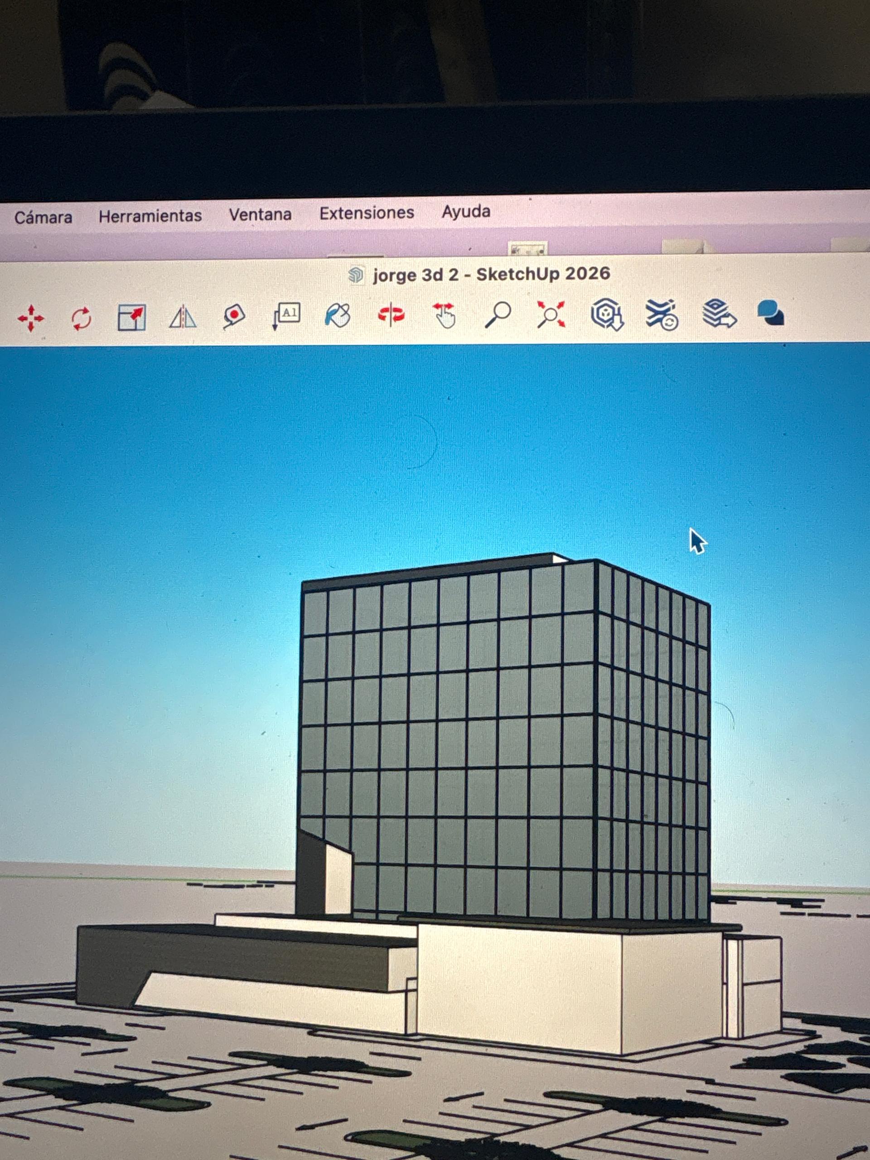Open the Herramientas menu
The image size is (870, 1160).
[x=150, y=216]
